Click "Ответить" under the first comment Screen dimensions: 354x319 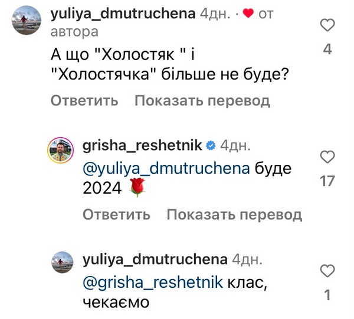(x=84, y=101)
